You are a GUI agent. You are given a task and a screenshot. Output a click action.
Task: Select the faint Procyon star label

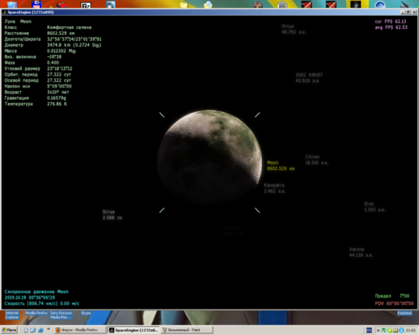click(234, 231)
